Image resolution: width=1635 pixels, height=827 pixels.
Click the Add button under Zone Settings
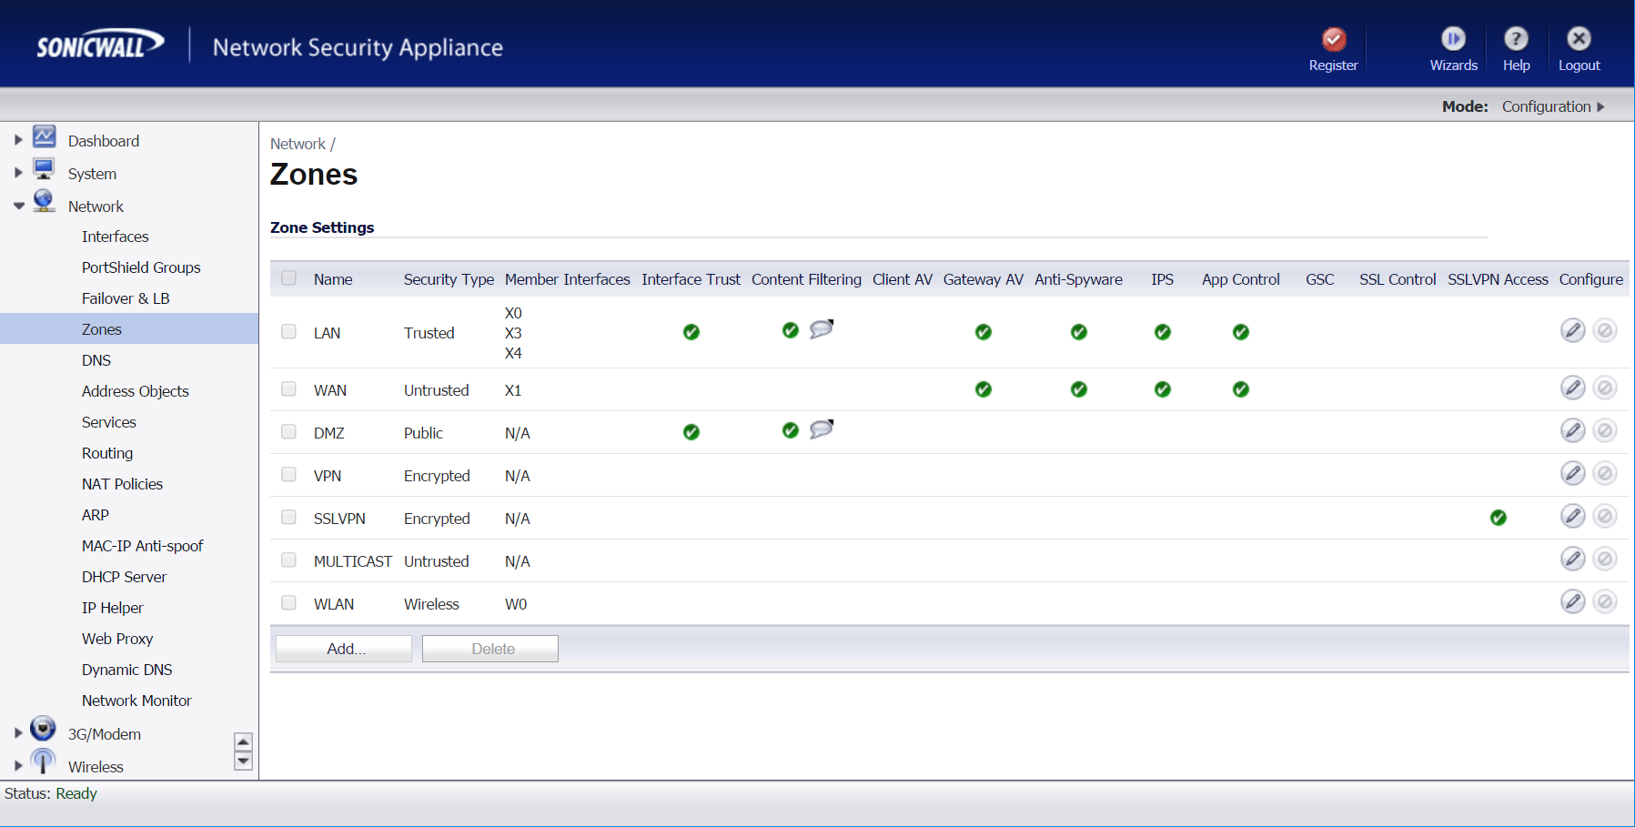(x=343, y=648)
